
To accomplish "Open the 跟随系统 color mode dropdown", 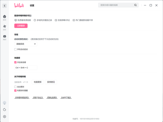I will pos(26,44).
